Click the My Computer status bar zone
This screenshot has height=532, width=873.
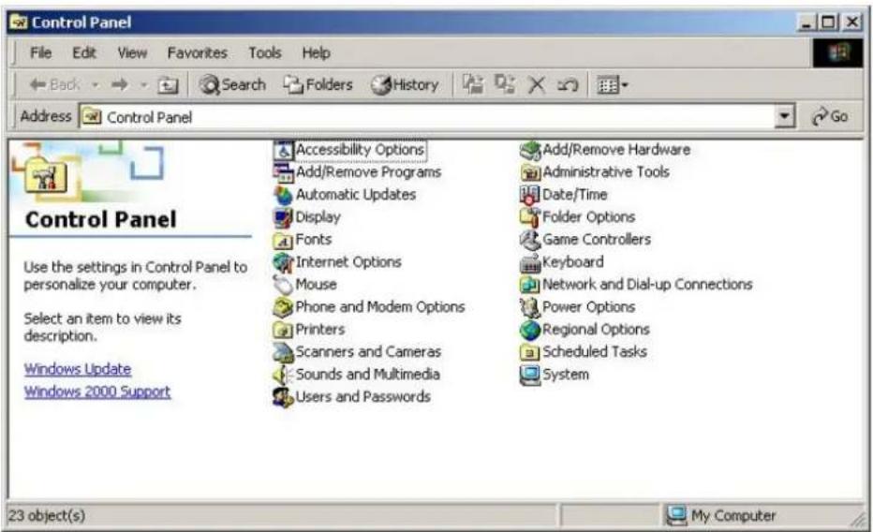762,516
